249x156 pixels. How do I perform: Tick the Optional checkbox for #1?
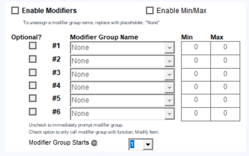(x=33, y=46)
